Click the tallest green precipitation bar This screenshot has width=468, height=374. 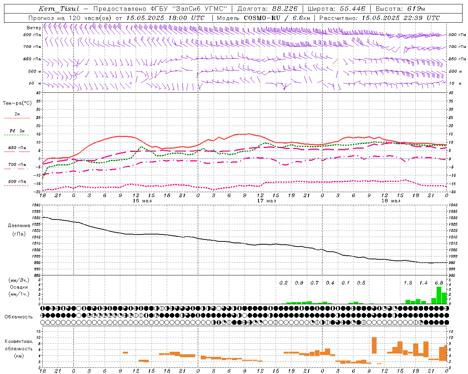pos(439,295)
